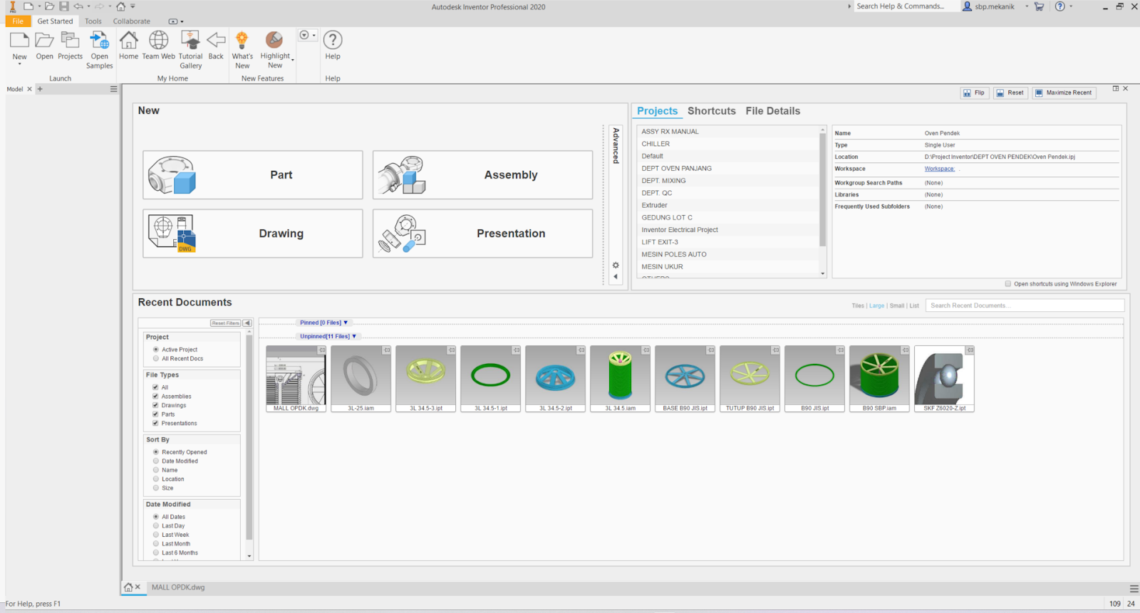
Task: Open the New file dropdown arrow in ribbon
Action: click(19, 65)
